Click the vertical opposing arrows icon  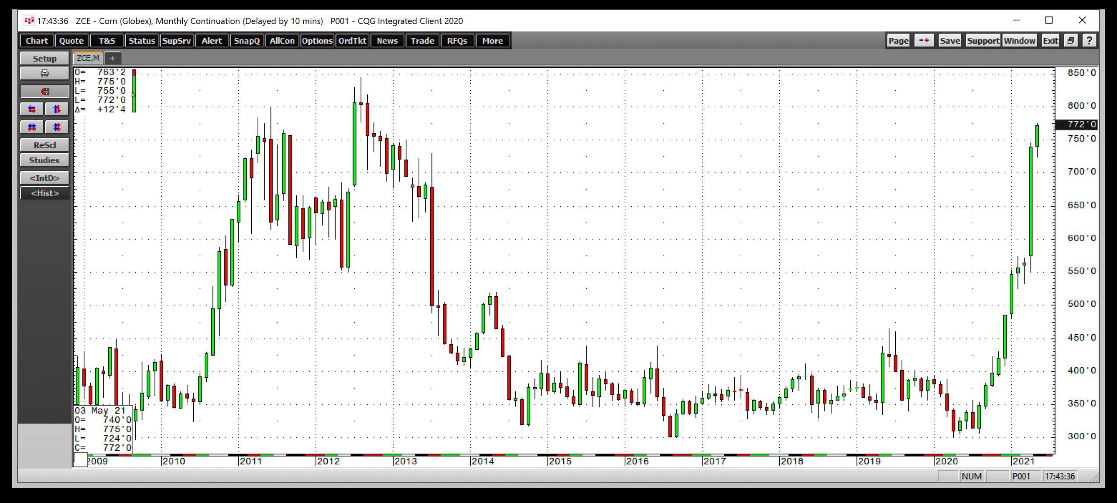point(57,109)
